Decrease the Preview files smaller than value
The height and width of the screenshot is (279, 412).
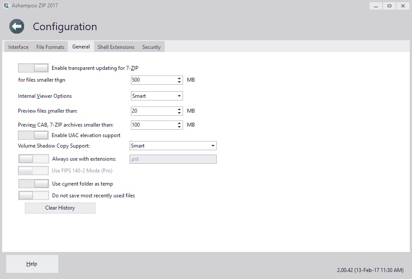[x=180, y=113]
